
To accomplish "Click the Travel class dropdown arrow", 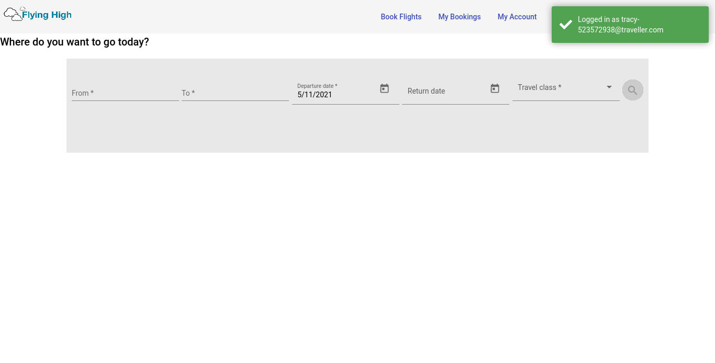I will [609, 87].
